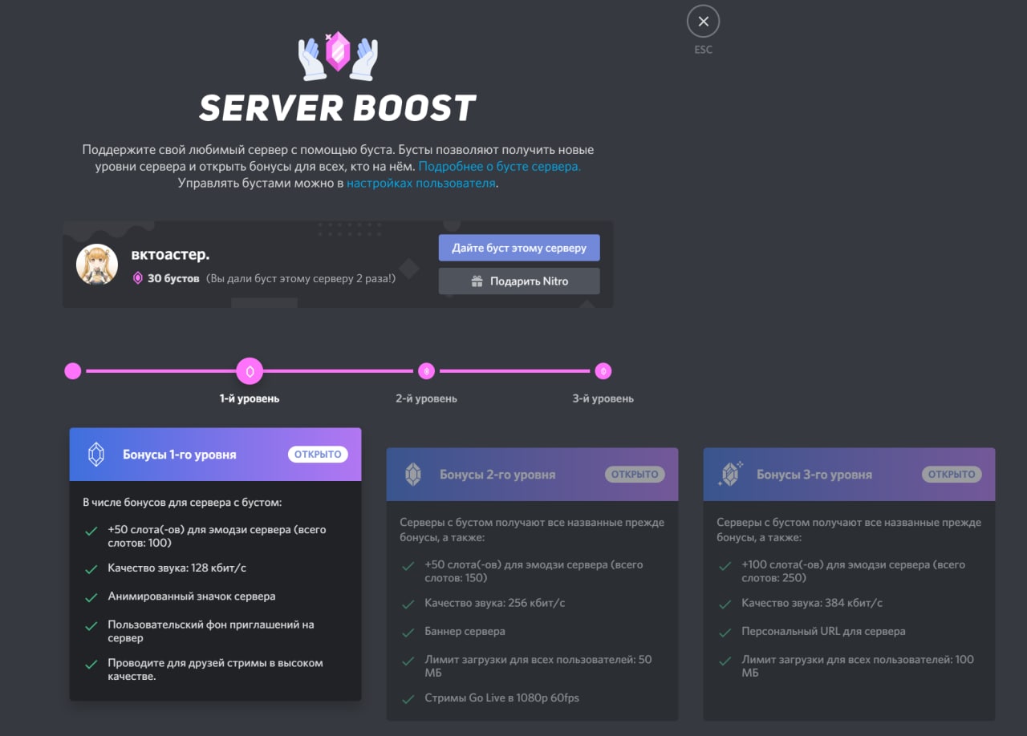Click the Server Boost gem and hands icon
Screen dimensions: 1027x736
tap(338, 55)
